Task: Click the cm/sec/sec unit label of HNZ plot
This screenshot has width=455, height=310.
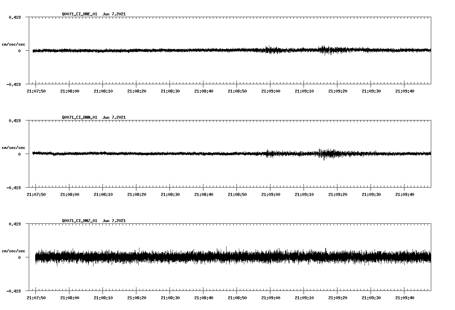Action: [13, 251]
